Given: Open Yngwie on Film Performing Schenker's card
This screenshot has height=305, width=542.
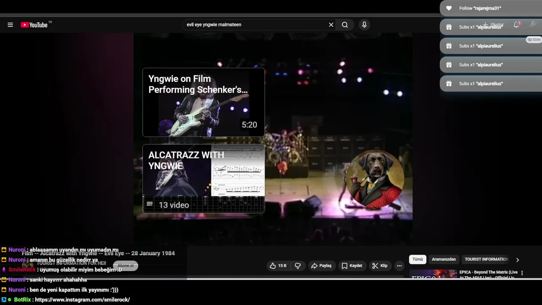Looking at the screenshot, I should pyautogui.click(x=204, y=103).
